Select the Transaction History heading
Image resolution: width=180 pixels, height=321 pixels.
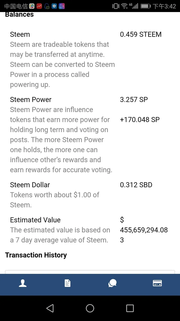[x=36, y=255]
